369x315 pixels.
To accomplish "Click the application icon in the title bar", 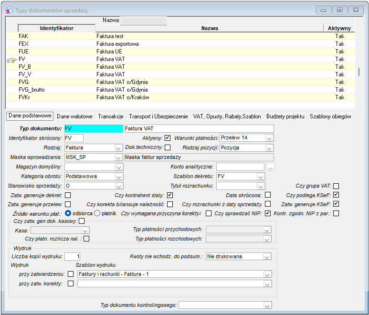I will point(9,10).
